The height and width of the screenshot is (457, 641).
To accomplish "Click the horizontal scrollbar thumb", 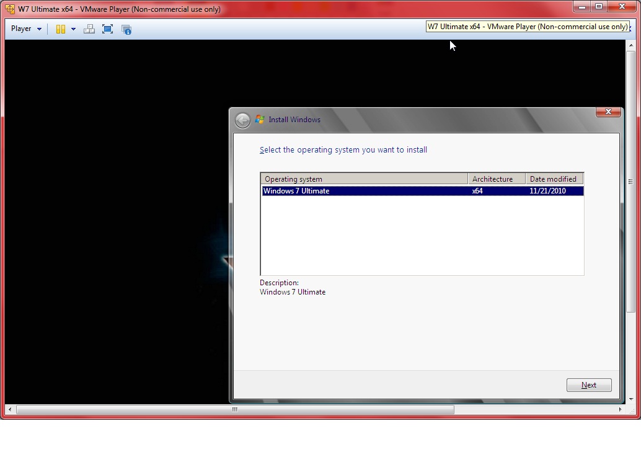I will (x=235, y=409).
